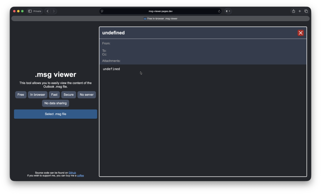Image resolution: width=321 pixels, height=194 pixels.
Task: Select the 'Free in-browser .msg viewer' tab
Action: (160, 18)
